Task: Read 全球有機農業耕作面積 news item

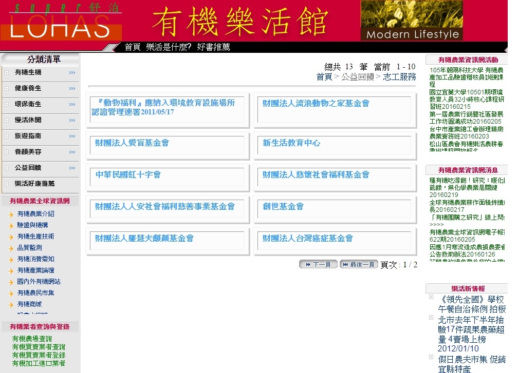Action: [x=467, y=206]
